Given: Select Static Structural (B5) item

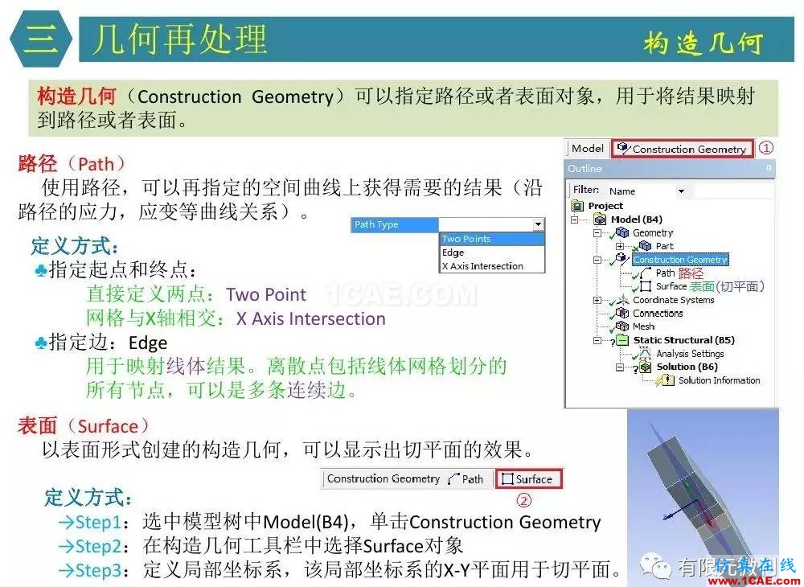Looking at the screenshot, I should click(x=683, y=340).
